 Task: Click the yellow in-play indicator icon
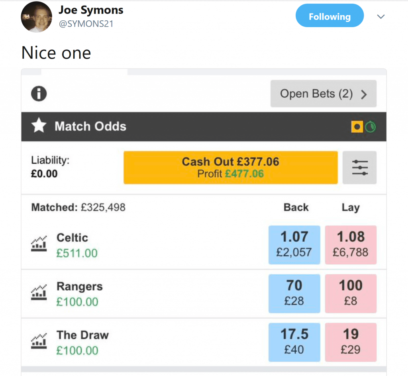click(357, 126)
